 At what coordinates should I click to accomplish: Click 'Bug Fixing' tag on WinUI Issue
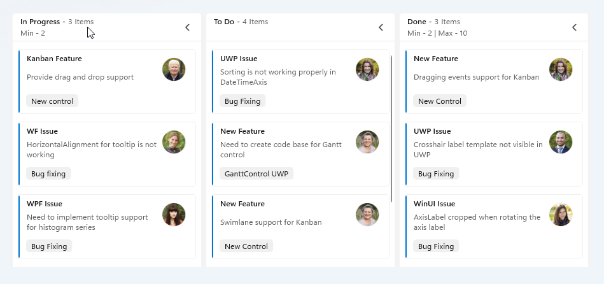tap(436, 246)
